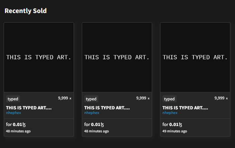Click the bold title on the 49-minutes-ago card
Image resolution: width=235 pixels, height=148 pixels.
pyautogui.click(x=185, y=108)
